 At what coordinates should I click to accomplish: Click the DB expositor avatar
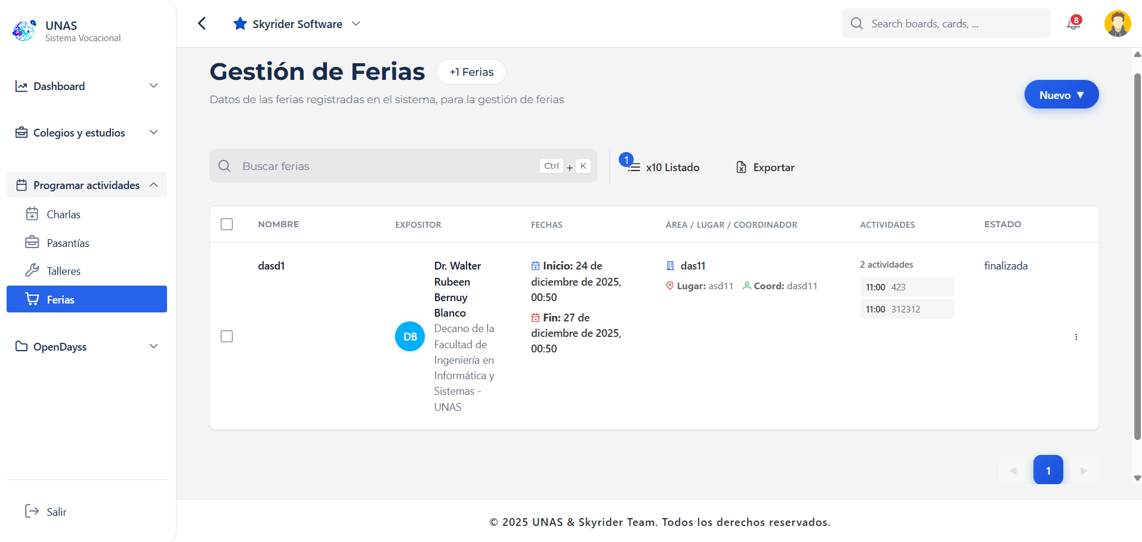410,337
